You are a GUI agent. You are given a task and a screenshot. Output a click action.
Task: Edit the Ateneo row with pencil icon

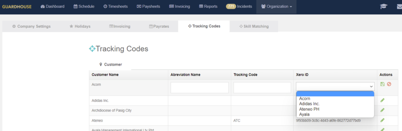[x=383, y=120]
